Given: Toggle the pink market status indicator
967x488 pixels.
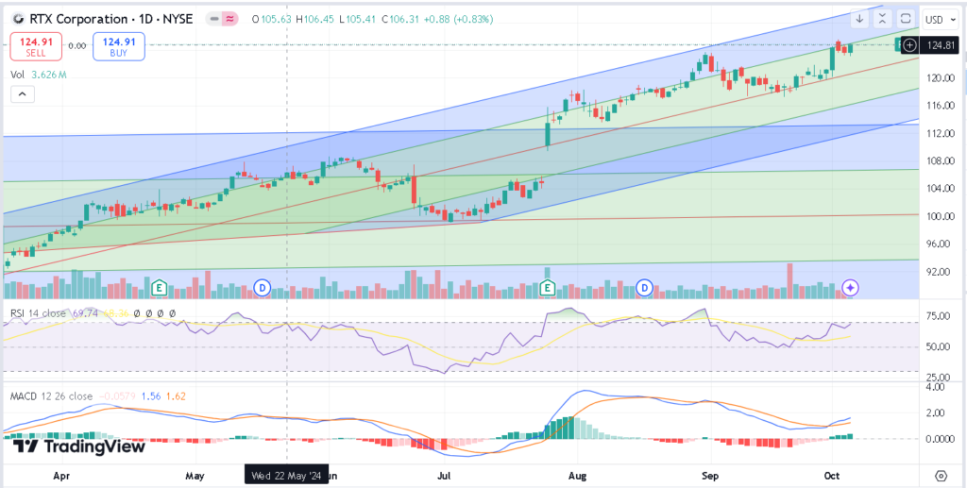Looking at the screenshot, I should [x=230, y=19].
